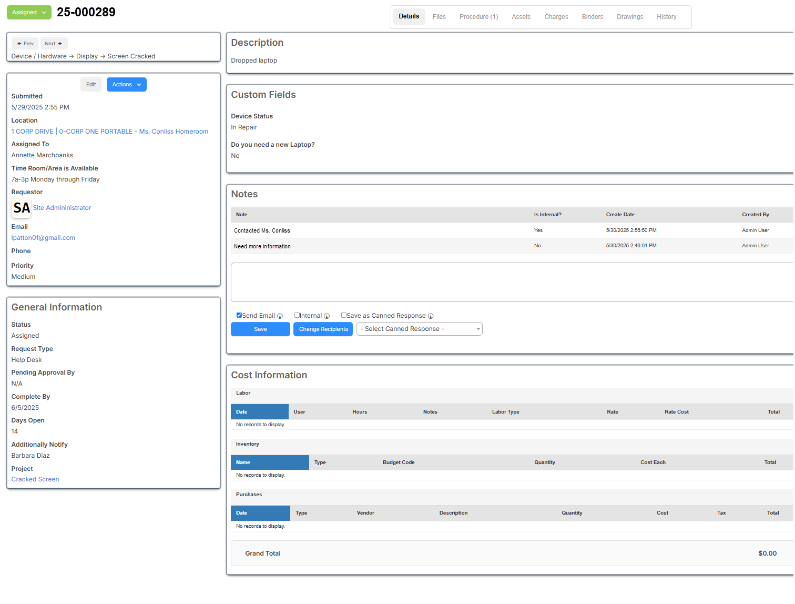
Task: Switch to the Details tab
Action: click(x=409, y=16)
